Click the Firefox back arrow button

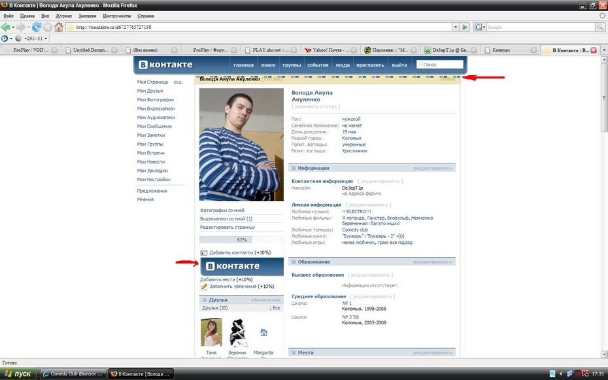pyautogui.click(x=7, y=27)
